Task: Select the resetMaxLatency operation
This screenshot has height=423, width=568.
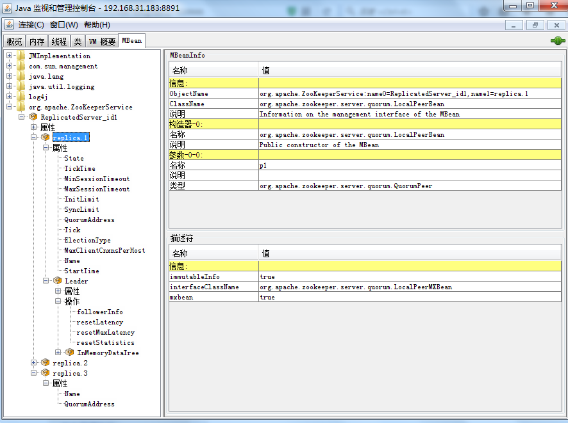Action: coord(105,332)
